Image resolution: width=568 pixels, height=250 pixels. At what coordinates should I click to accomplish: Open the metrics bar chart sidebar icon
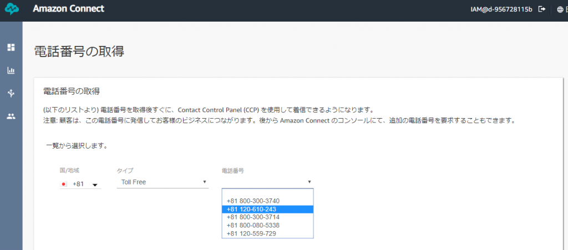point(11,70)
